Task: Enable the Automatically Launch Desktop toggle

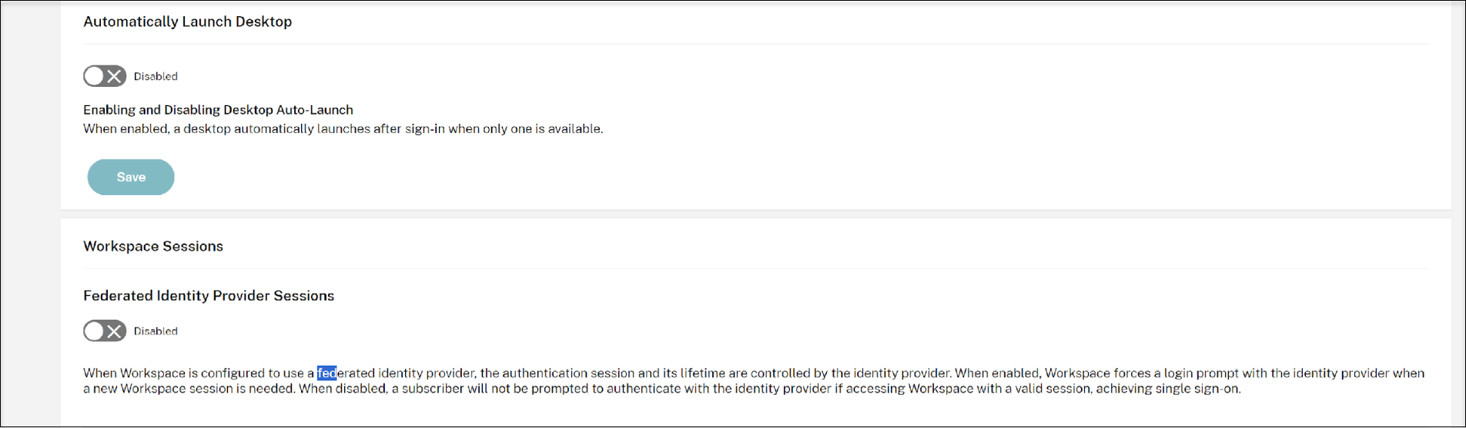Action: [x=105, y=76]
